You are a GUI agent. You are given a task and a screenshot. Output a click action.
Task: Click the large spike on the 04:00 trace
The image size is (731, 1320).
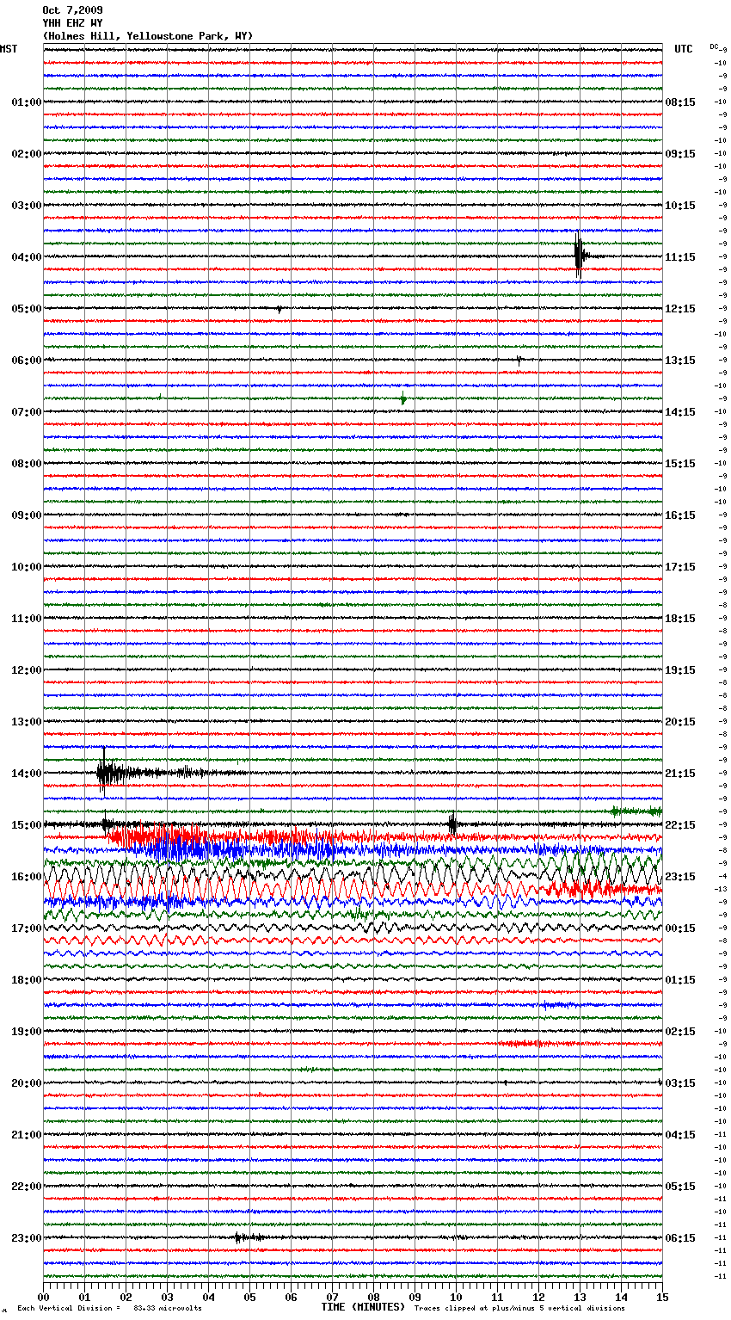click(579, 256)
